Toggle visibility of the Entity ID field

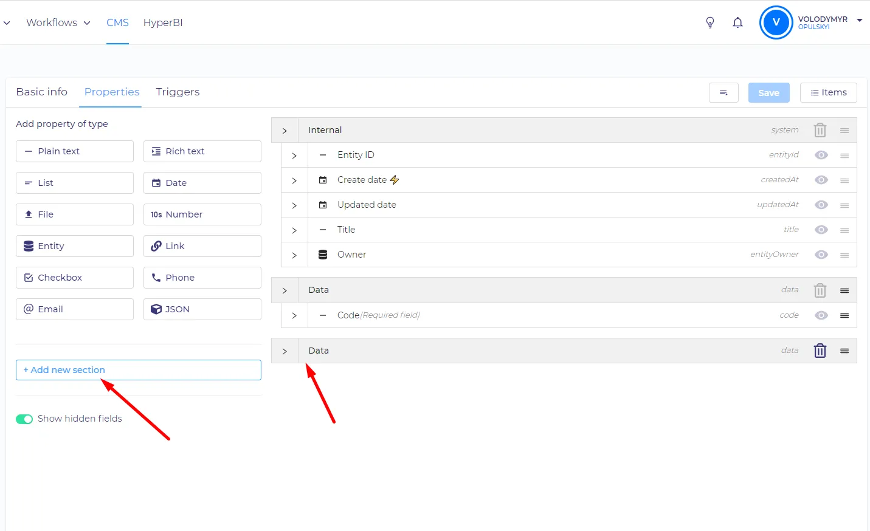[x=821, y=155]
